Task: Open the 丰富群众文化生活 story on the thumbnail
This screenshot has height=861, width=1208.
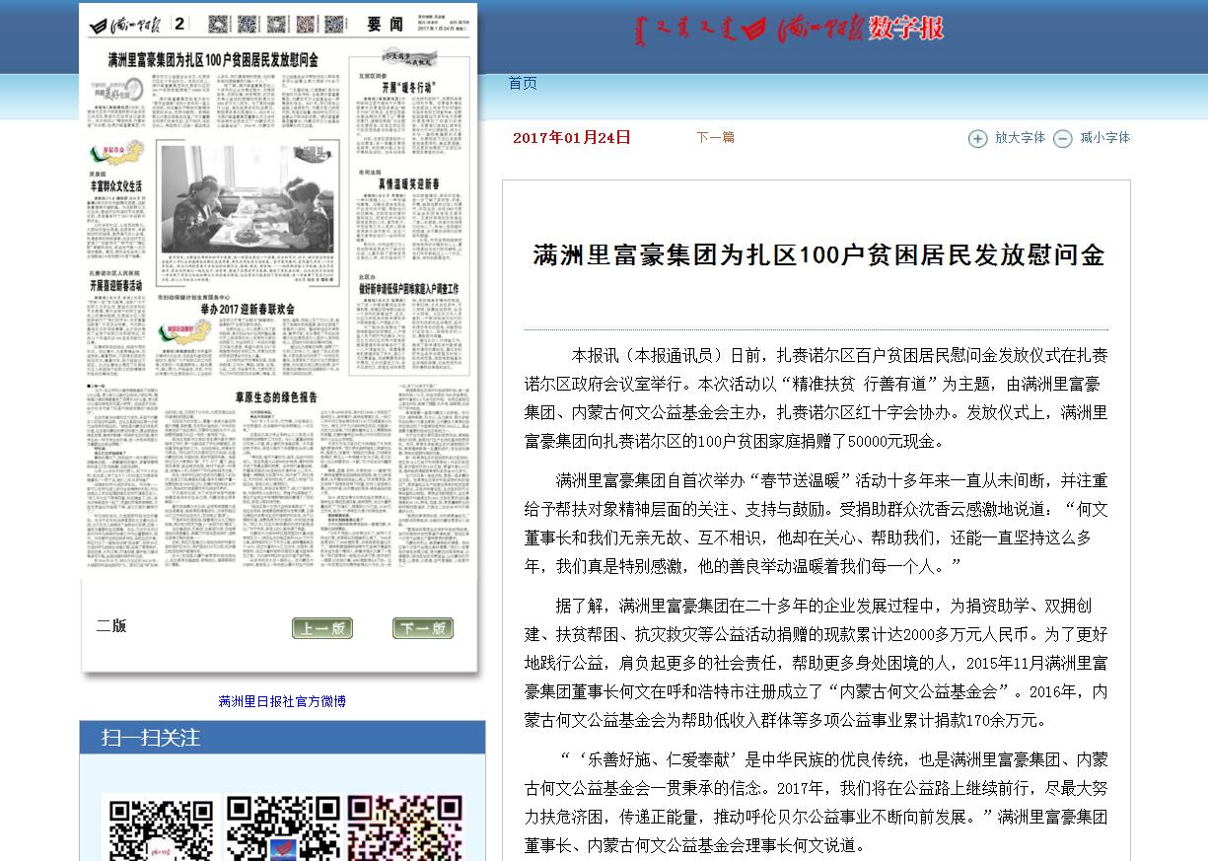Action: tap(116, 185)
